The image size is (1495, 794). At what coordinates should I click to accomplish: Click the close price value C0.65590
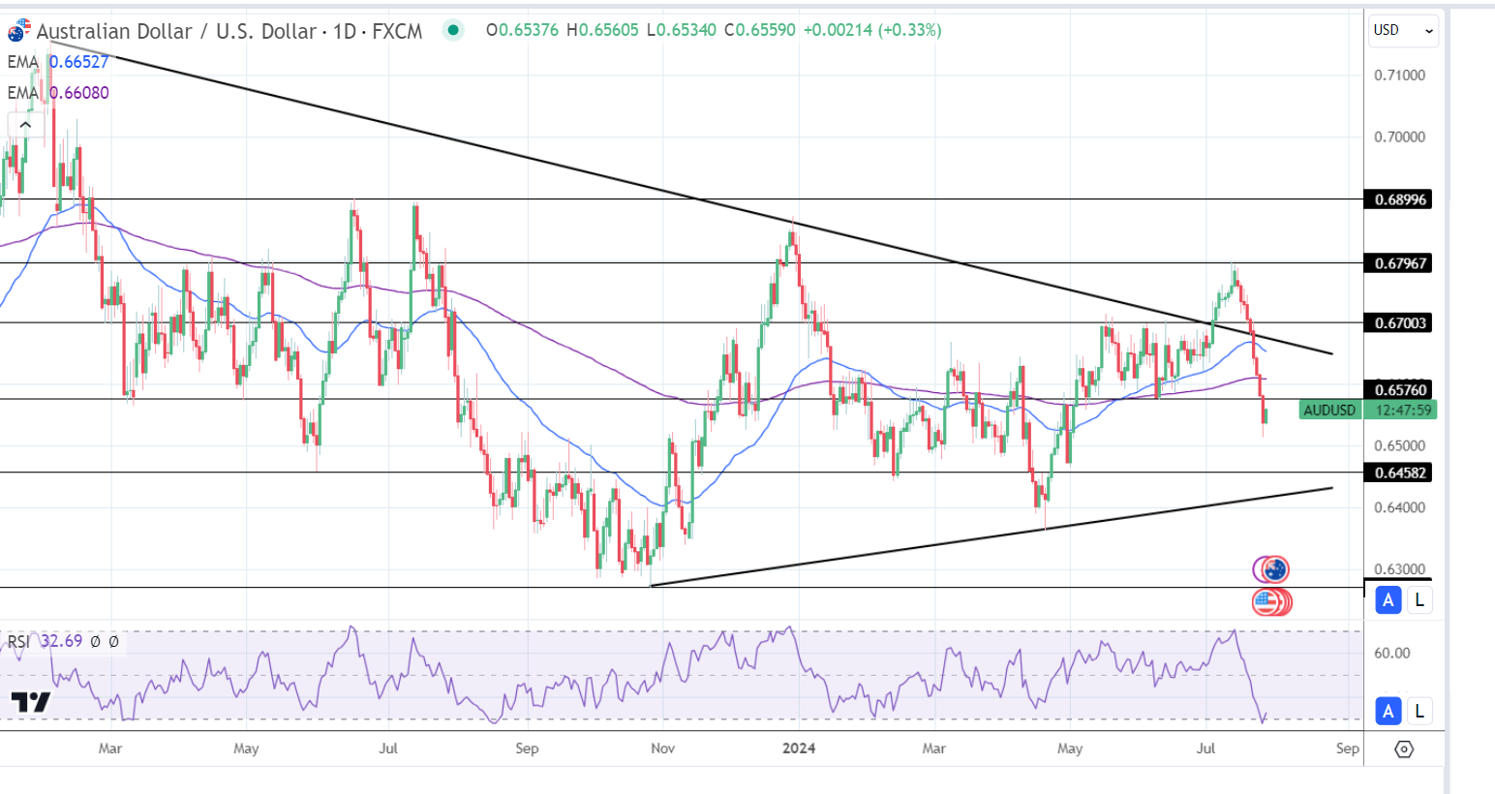pyautogui.click(x=759, y=30)
